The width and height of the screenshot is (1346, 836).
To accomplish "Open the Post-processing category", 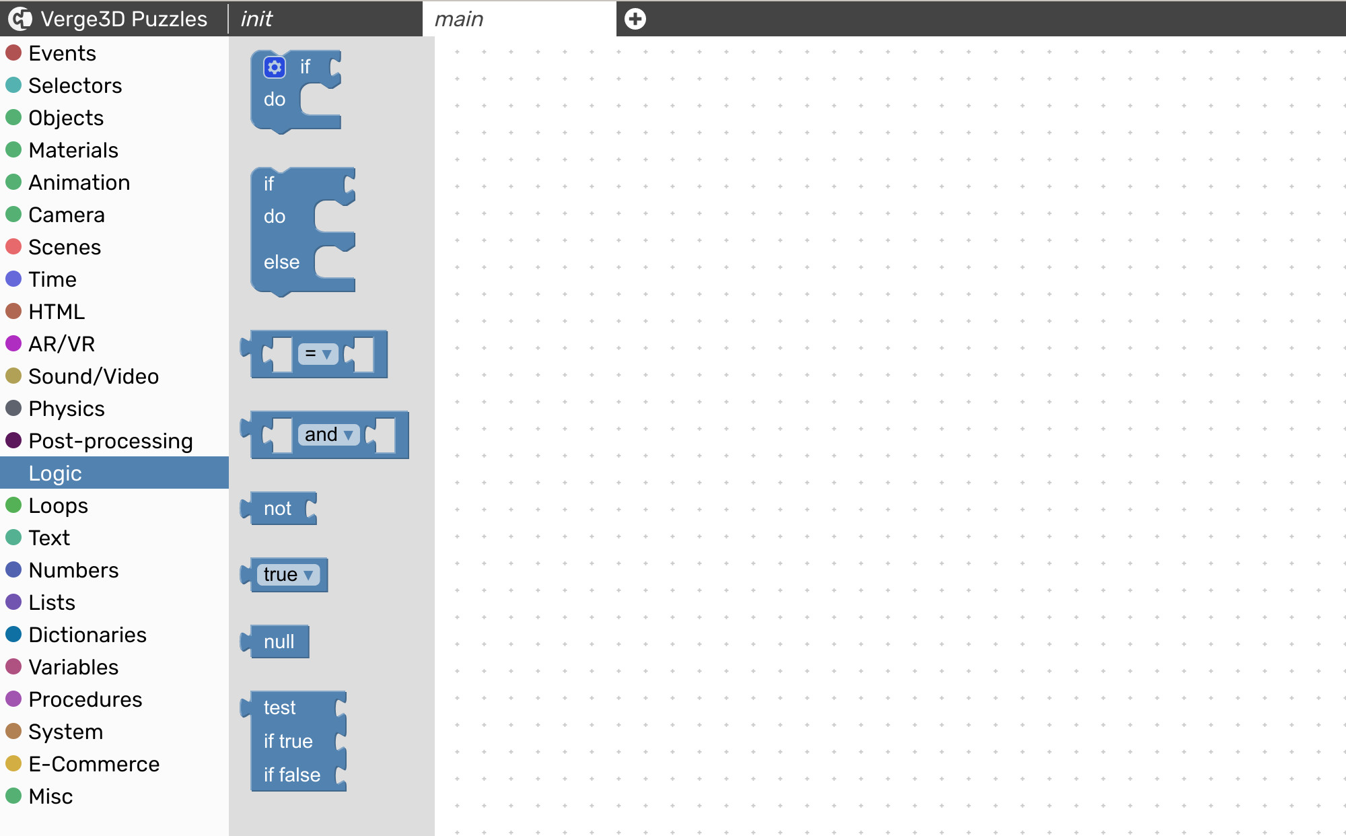I will 114,441.
